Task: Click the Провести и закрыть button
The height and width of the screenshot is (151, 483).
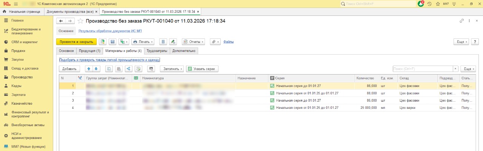Action: 77,41
